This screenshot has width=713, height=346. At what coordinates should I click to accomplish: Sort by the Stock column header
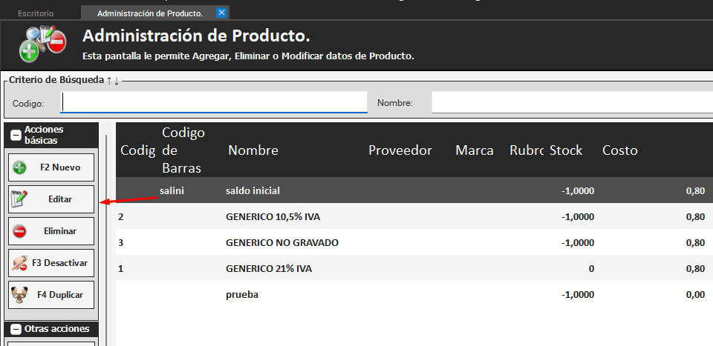tap(566, 150)
